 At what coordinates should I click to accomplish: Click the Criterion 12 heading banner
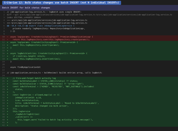(62, 2)
